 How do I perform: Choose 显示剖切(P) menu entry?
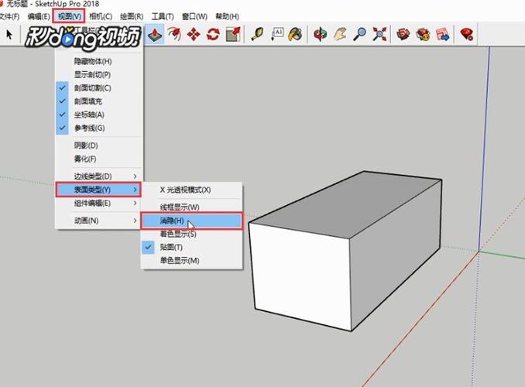click(99, 74)
